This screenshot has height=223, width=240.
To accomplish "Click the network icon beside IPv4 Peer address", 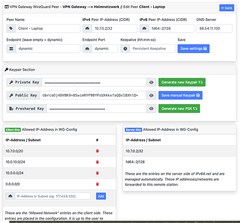I will point(87,28).
